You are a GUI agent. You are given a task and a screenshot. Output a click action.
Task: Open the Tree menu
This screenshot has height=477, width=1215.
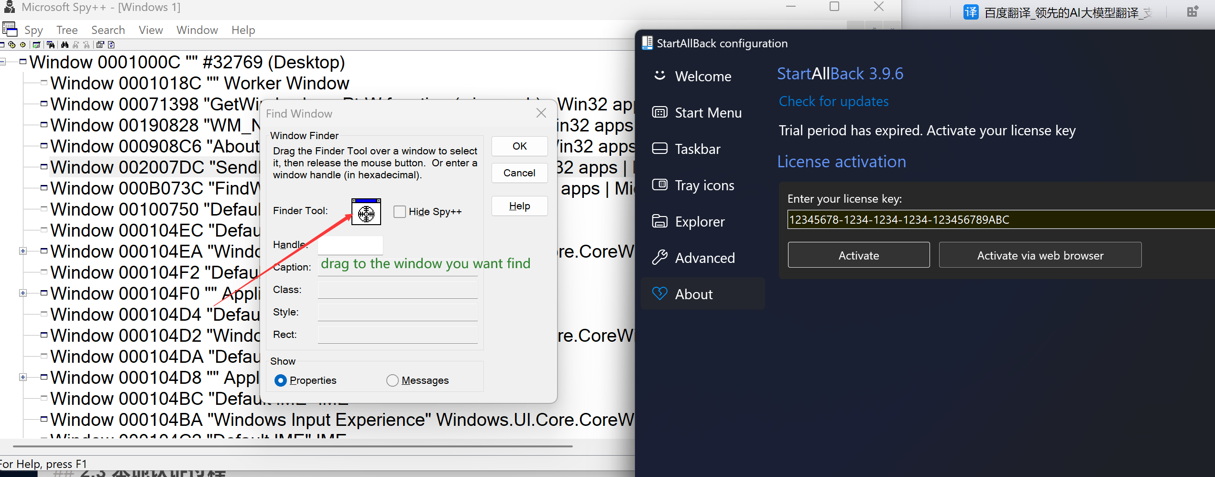point(67,30)
